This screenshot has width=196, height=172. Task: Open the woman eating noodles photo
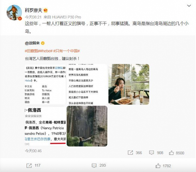[x=129, y=84]
